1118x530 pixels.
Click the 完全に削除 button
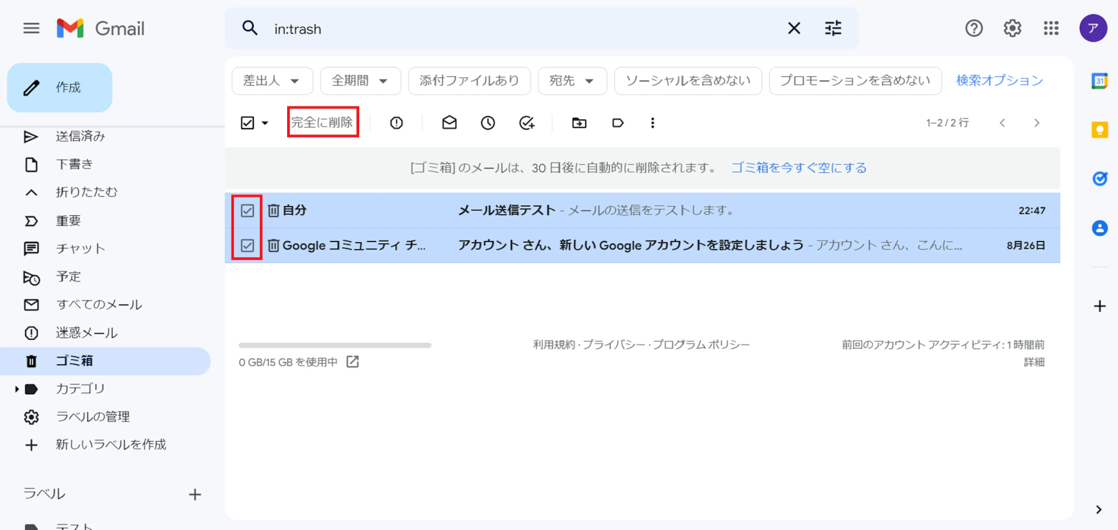(x=323, y=122)
